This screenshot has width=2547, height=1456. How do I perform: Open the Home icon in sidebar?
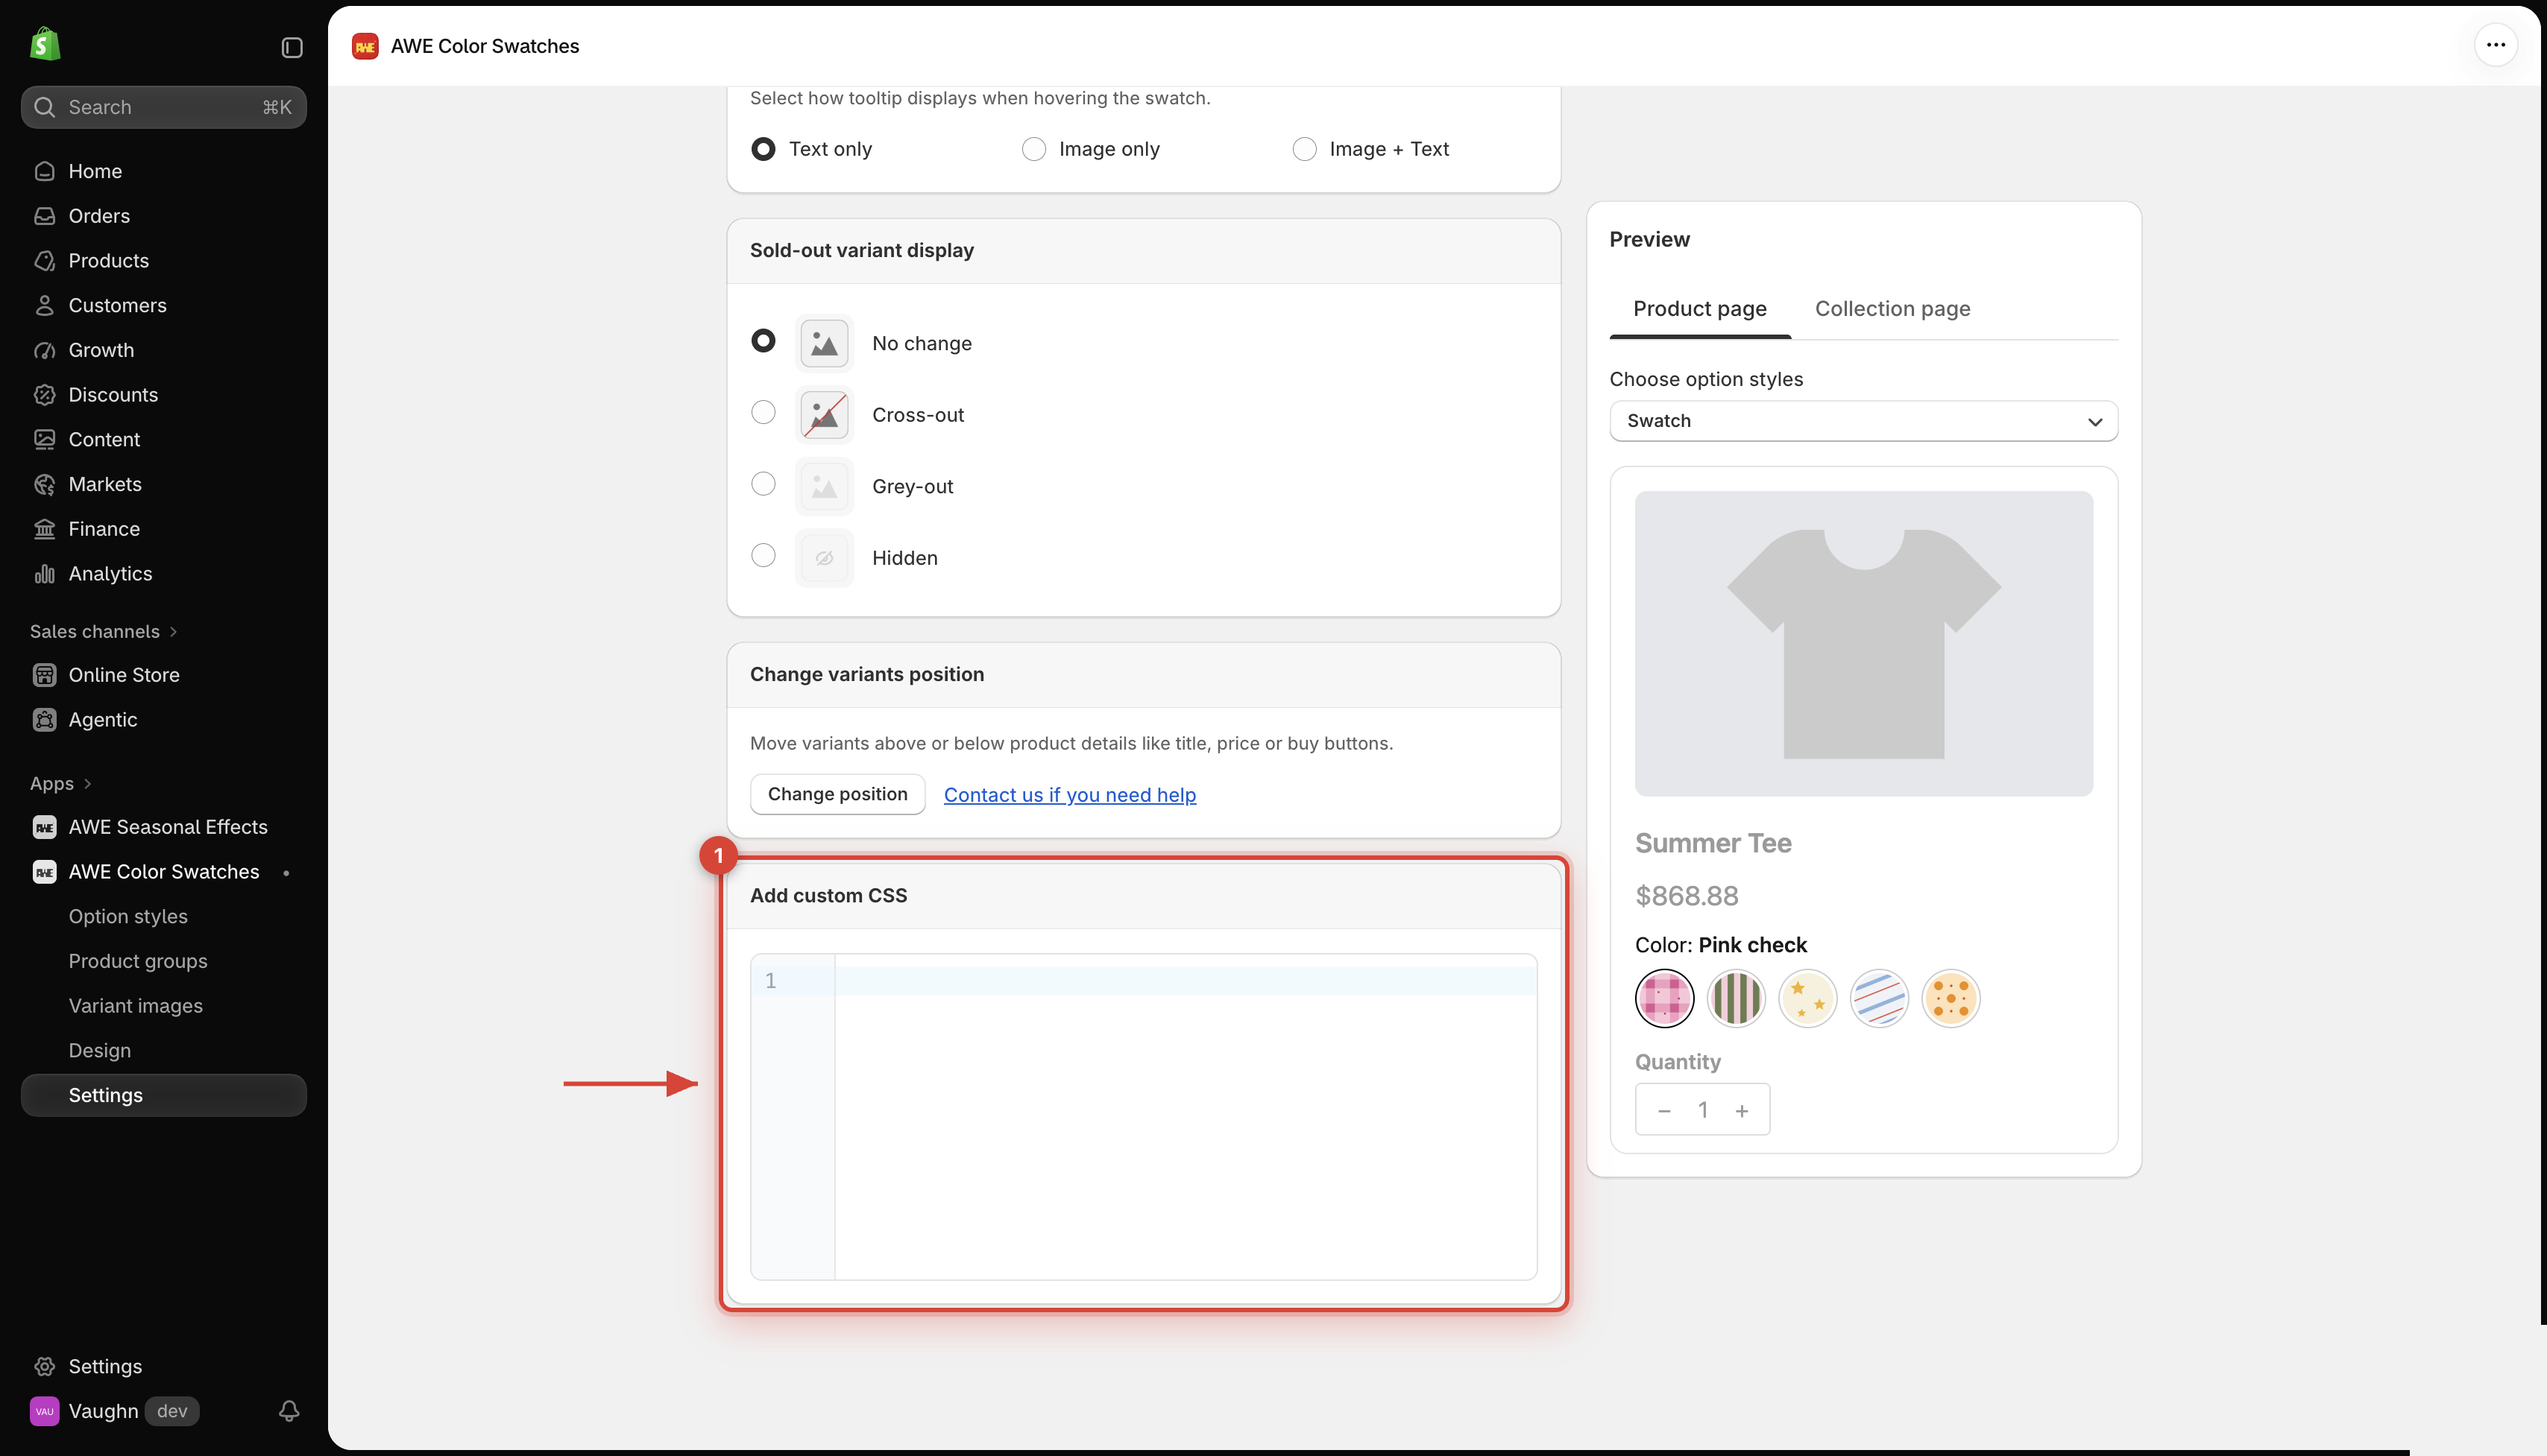point(44,171)
